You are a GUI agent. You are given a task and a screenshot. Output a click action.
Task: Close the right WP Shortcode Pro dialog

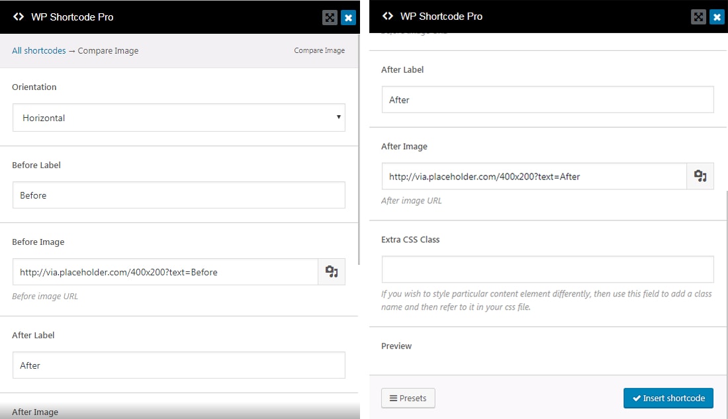click(x=717, y=17)
